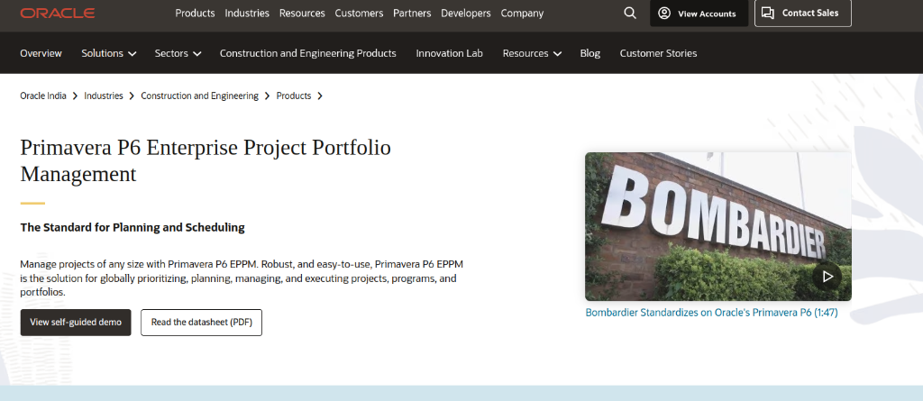Expand the Resources dropdown in the sub-navigation
The height and width of the screenshot is (401, 923).
[532, 53]
